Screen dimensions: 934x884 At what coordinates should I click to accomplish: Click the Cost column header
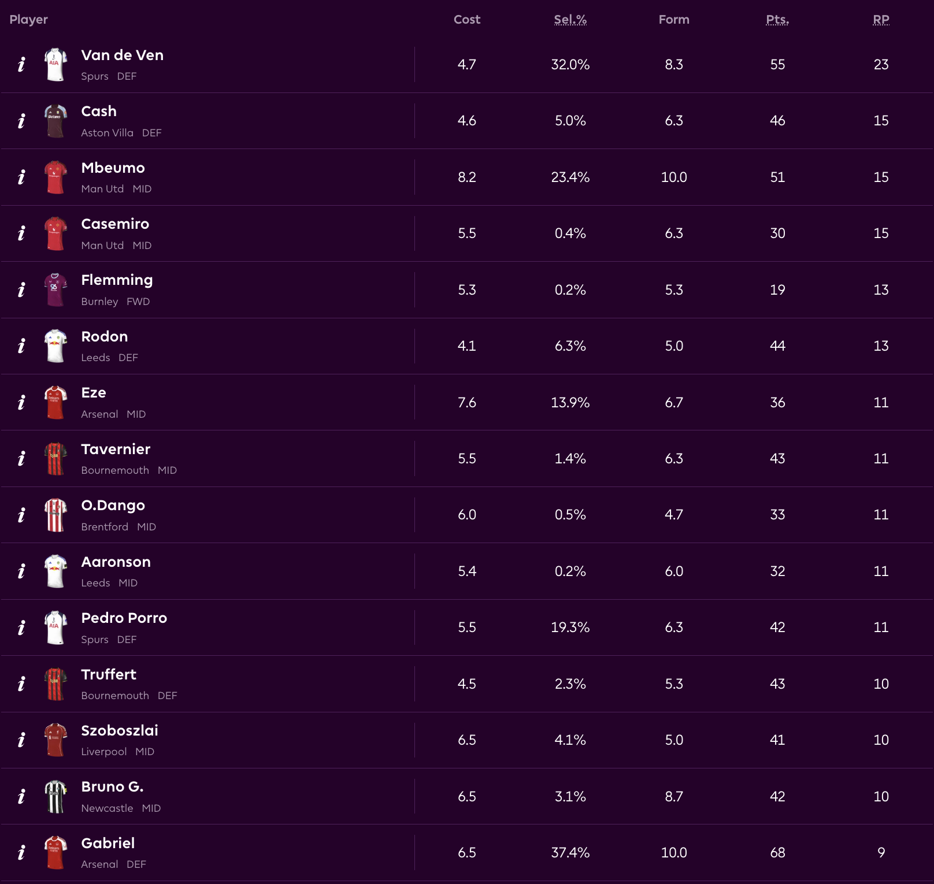point(467,20)
